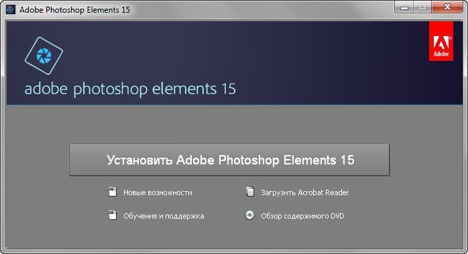The width and height of the screenshot is (468, 254).
Task: Click the pages icon beside Загрузить Acrobat Reader
Action: (250, 192)
